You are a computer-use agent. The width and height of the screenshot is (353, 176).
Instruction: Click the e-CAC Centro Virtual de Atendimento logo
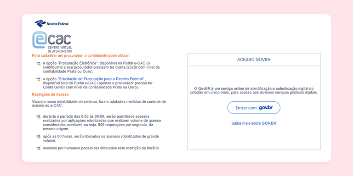coord(52,42)
